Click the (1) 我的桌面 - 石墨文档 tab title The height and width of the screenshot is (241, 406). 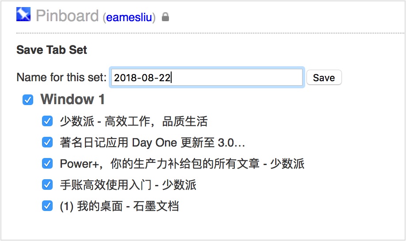(119, 206)
